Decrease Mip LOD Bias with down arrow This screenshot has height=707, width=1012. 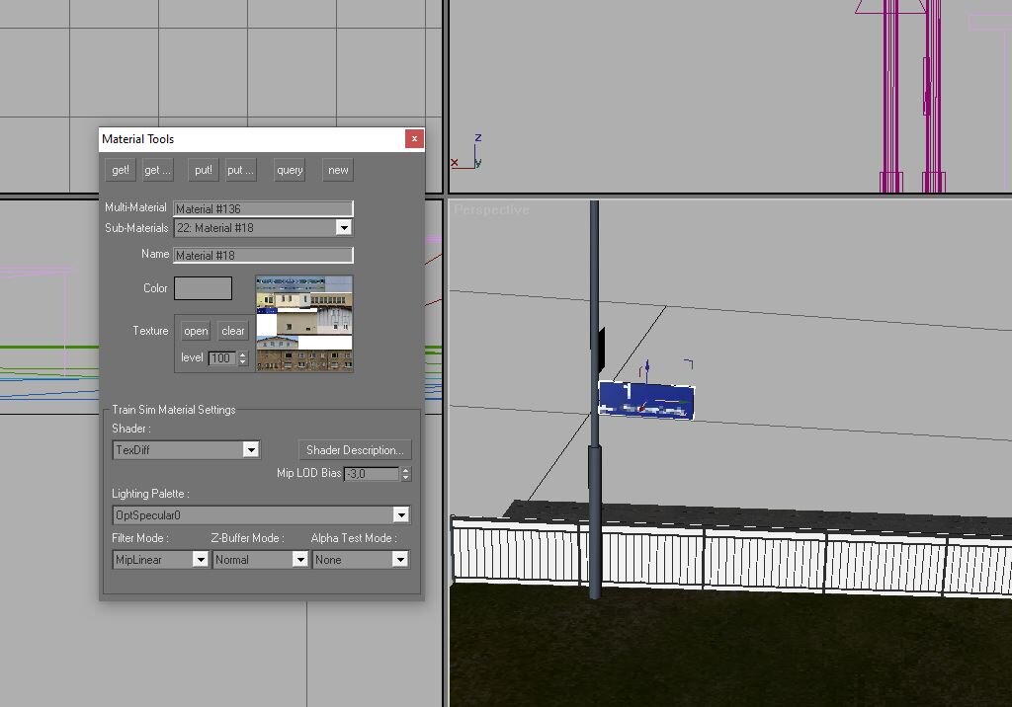click(405, 477)
